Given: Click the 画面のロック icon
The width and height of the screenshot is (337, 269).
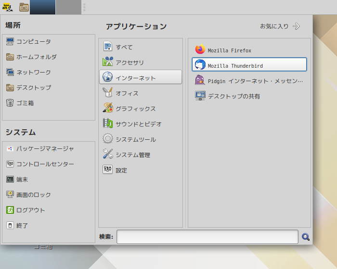Looking at the screenshot, I should click(10, 195).
